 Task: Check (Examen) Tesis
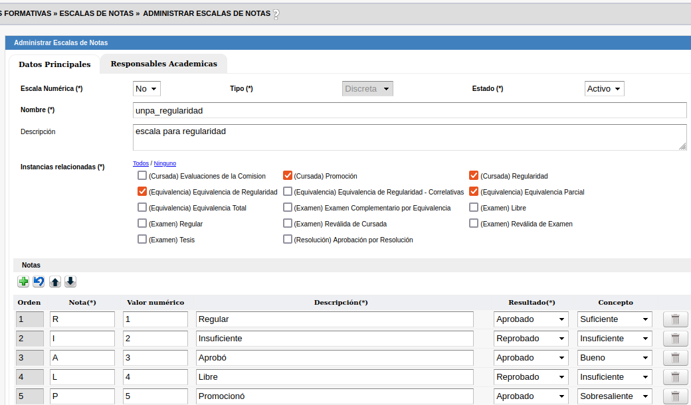tap(142, 239)
